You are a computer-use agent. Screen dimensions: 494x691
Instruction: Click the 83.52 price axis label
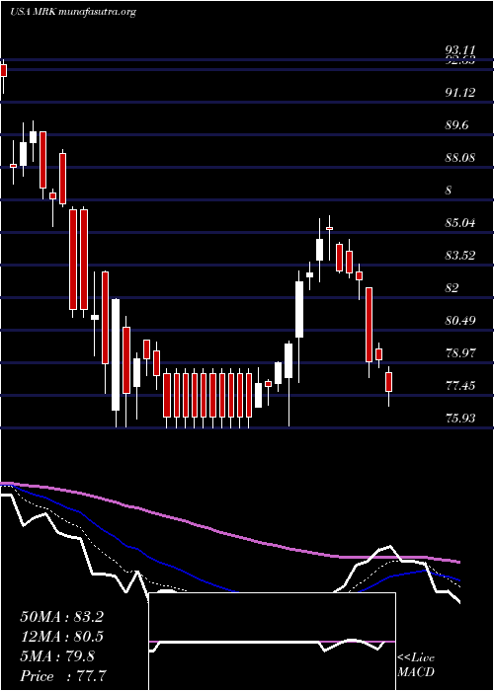460,256
